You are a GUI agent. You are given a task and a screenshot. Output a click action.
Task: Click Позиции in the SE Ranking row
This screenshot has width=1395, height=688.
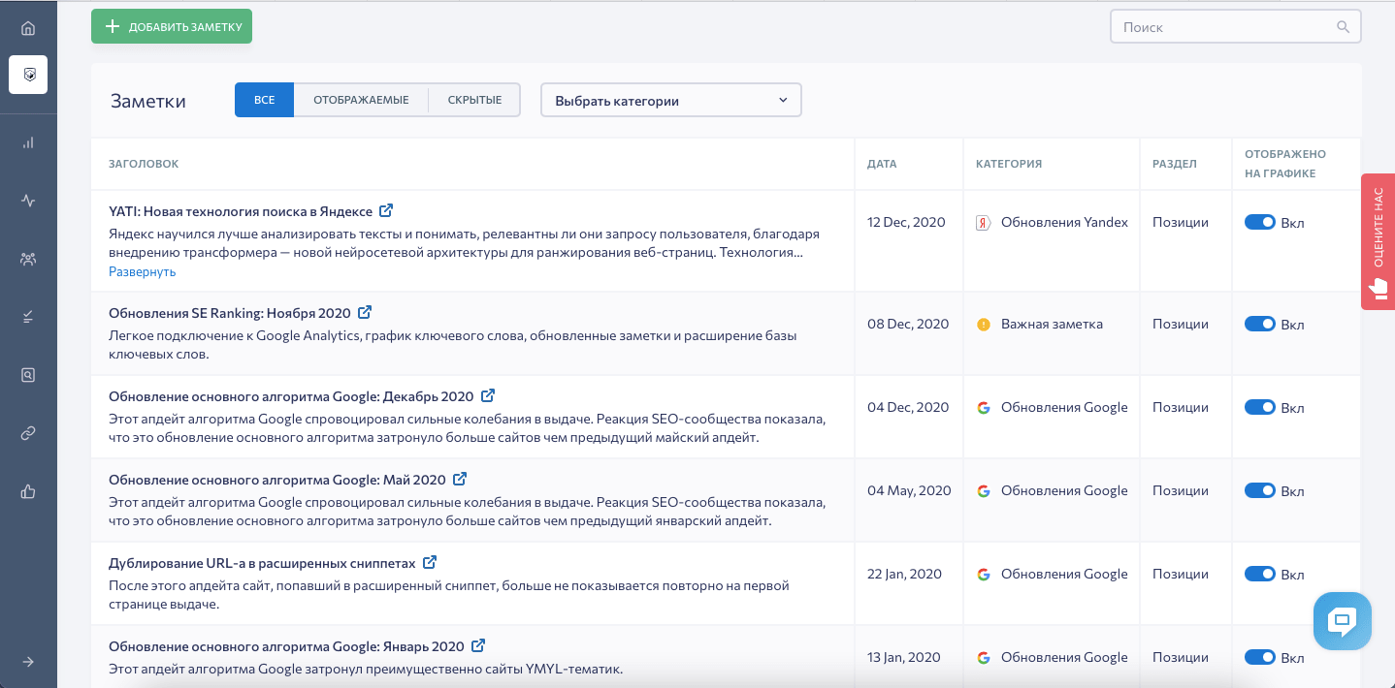(1181, 325)
